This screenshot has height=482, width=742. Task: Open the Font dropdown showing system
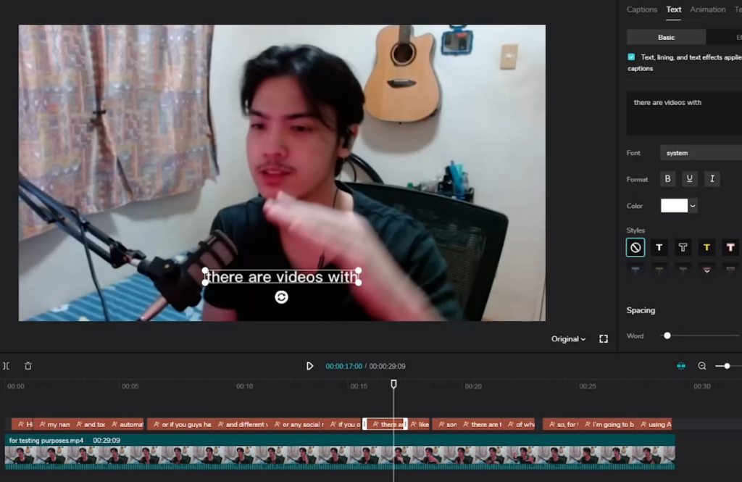700,153
